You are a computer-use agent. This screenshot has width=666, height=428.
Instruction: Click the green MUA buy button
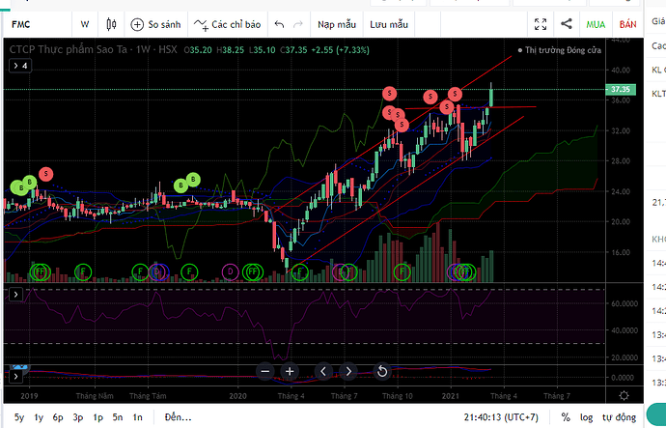596,24
